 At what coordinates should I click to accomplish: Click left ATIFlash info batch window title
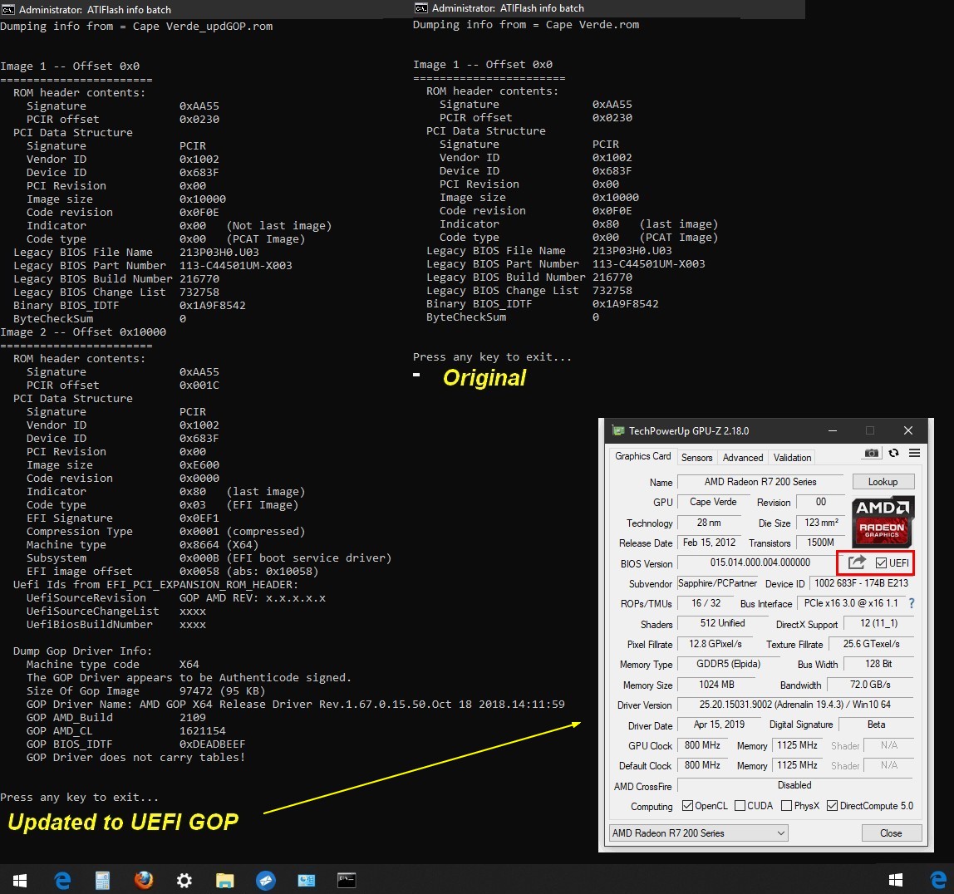pos(95,10)
